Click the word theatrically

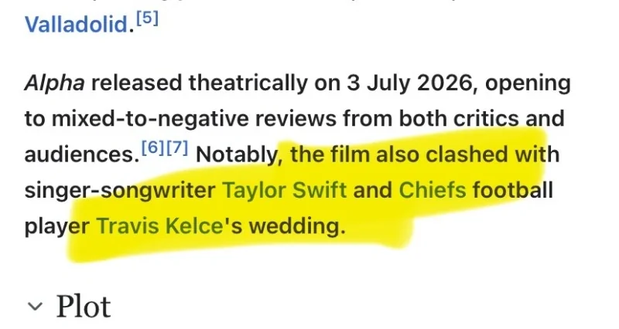click(x=248, y=83)
